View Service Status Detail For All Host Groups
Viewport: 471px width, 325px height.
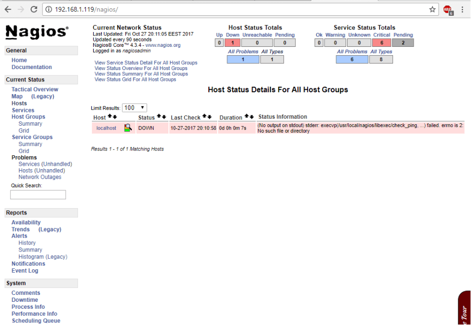pyautogui.click(x=146, y=63)
